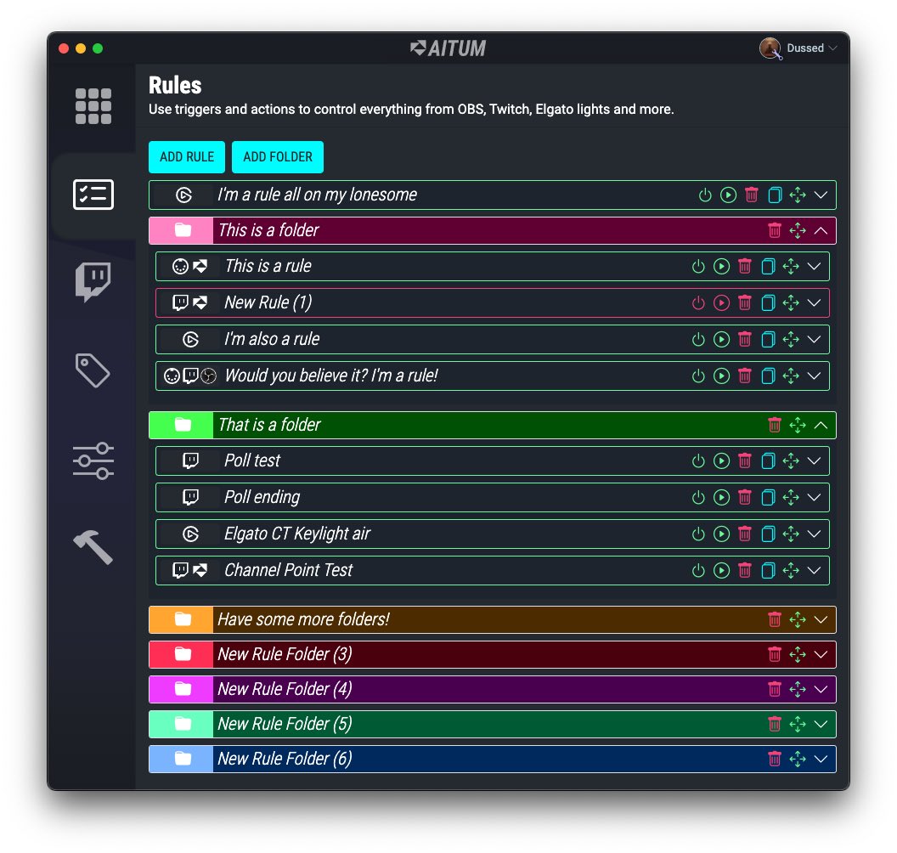The height and width of the screenshot is (853, 897).
Task: Expand 'Have some more folders!'
Action: pos(821,619)
